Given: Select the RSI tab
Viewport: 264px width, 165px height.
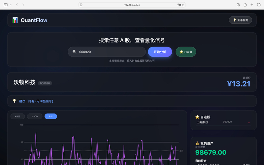Looking at the screenshot, I should point(51,116).
